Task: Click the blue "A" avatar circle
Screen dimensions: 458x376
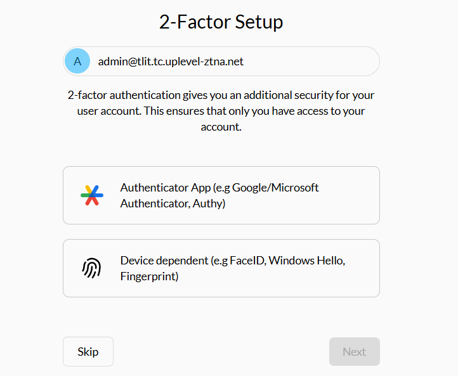Action: pos(77,62)
